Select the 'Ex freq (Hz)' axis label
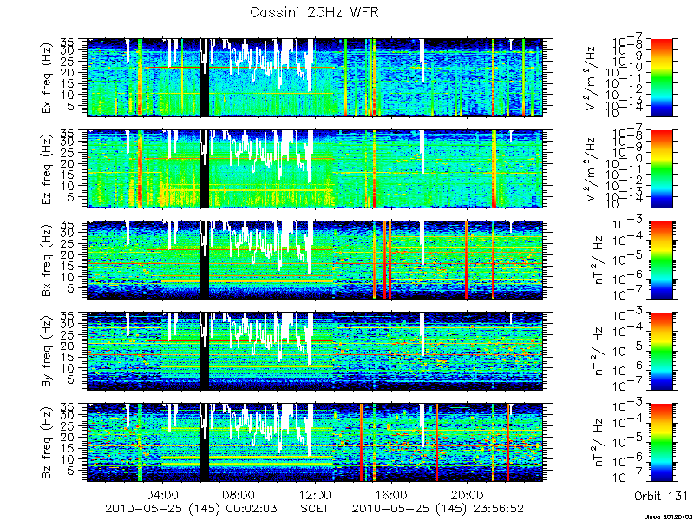The height and width of the screenshot is (521, 694). (47, 78)
